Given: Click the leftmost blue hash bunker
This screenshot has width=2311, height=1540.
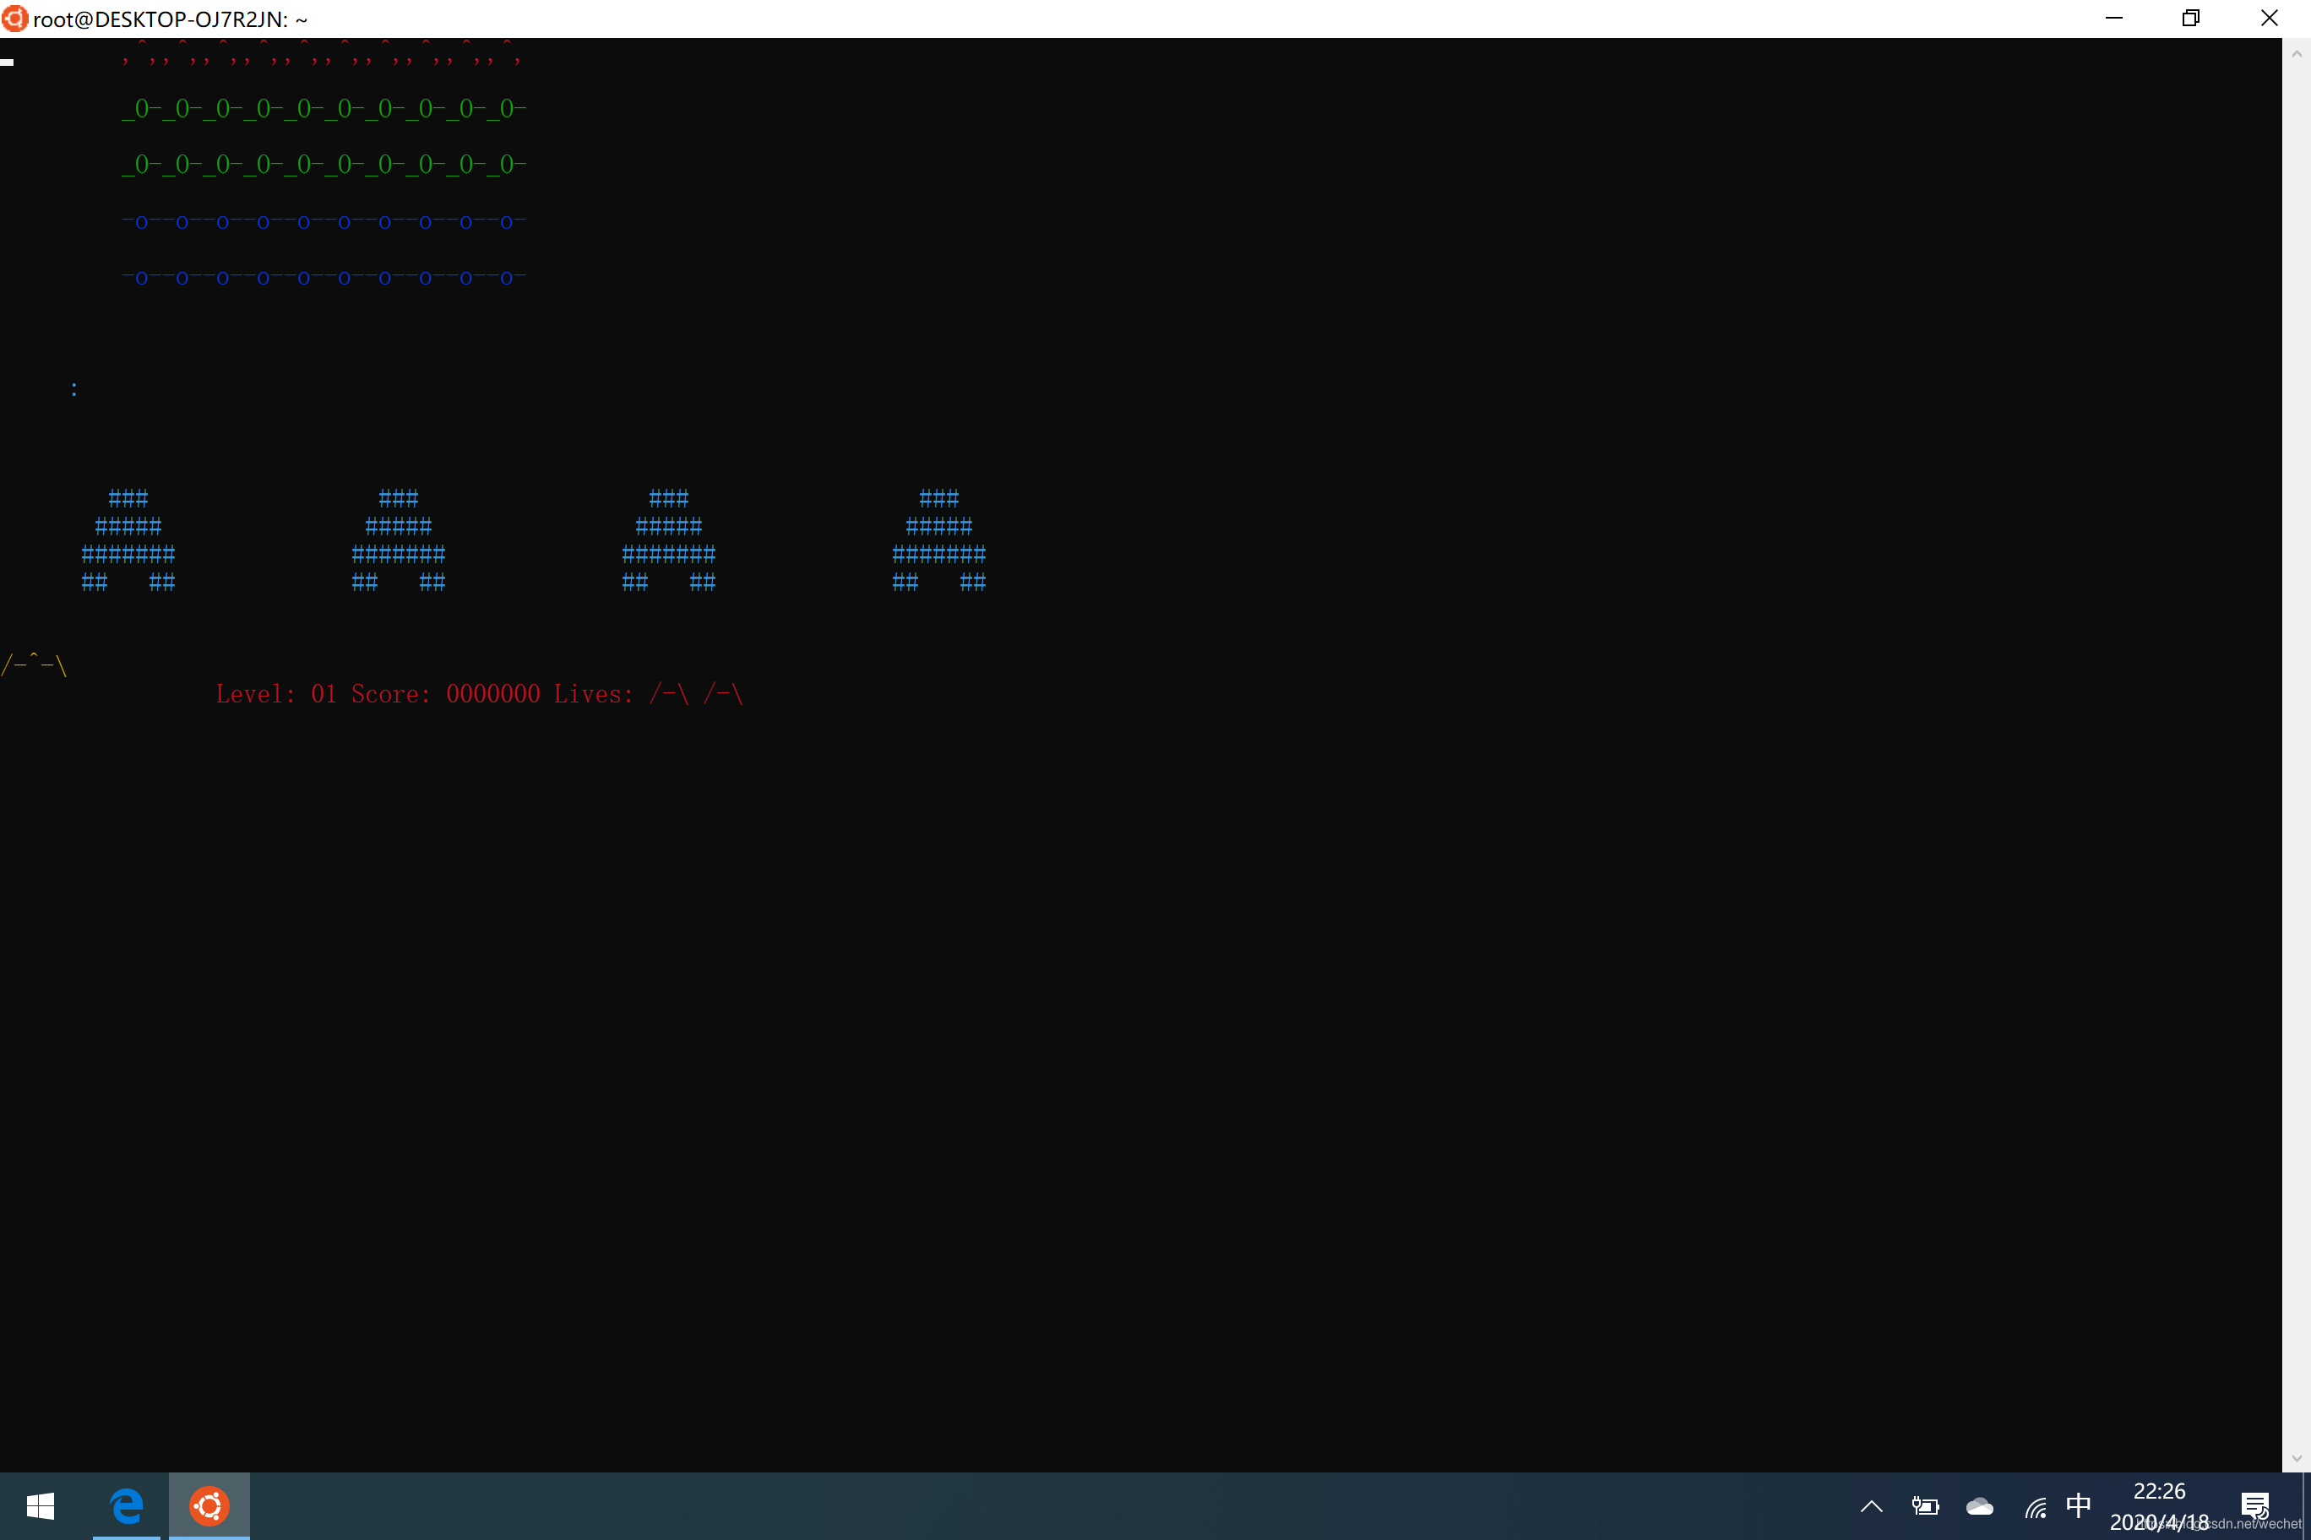Looking at the screenshot, I should tap(128, 540).
